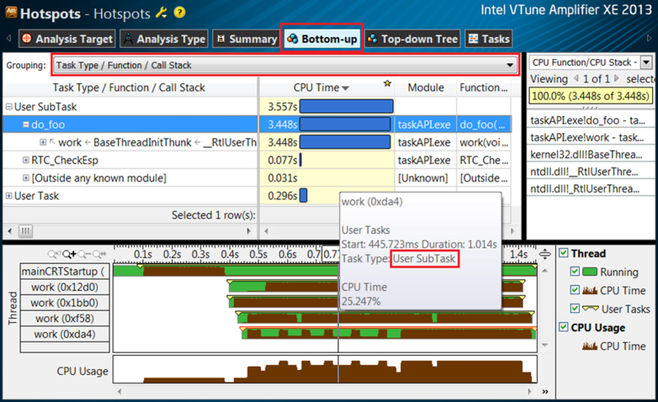
Task: Select thread work (0xf58) label
Action: pos(65,318)
